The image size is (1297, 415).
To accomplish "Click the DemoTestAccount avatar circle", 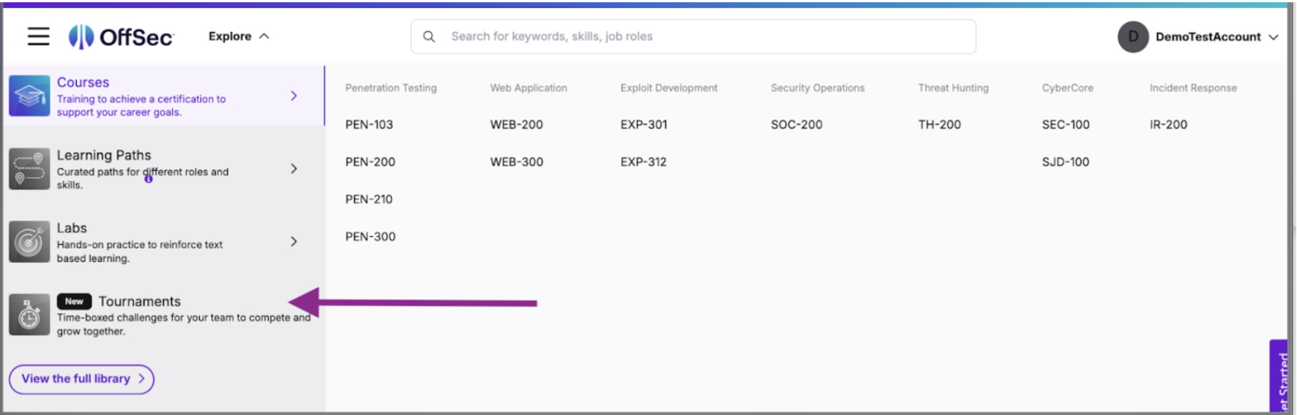I will coord(1132,37).
